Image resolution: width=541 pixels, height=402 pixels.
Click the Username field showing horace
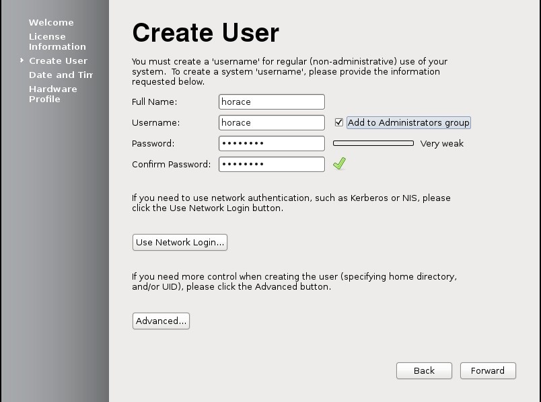tap(271, 122)
